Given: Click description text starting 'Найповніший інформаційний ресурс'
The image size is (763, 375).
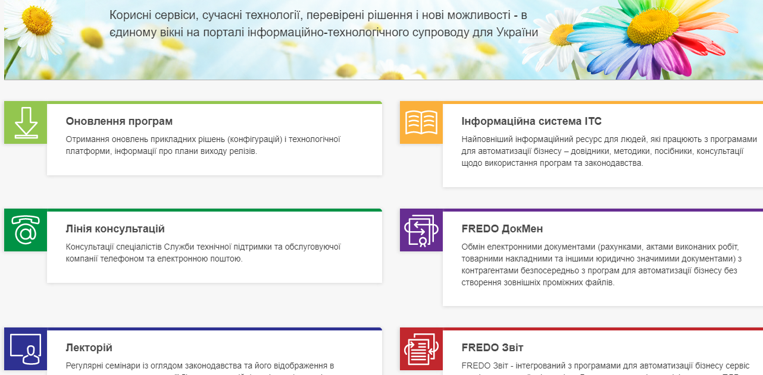Looking at the screenshot, I should (x=609, y=151).
